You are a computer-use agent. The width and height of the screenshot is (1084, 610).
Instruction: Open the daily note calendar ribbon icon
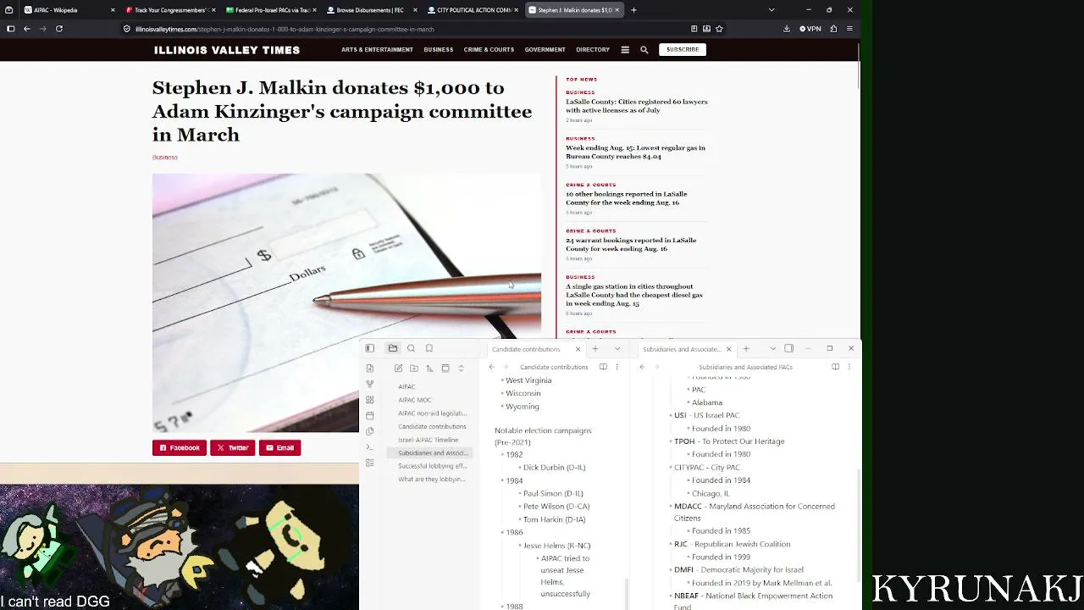[x=370, y=416]
